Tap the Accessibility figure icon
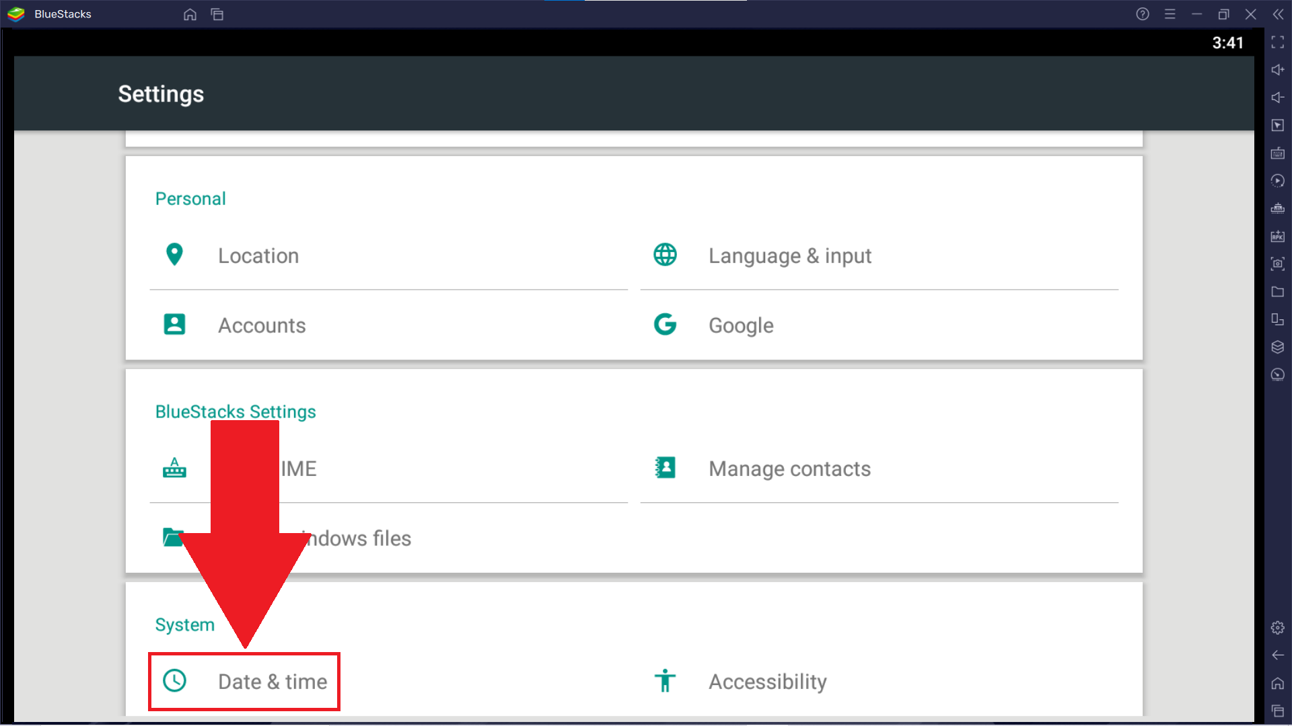This screenshot has width=1292, height=726. [665, 681]
